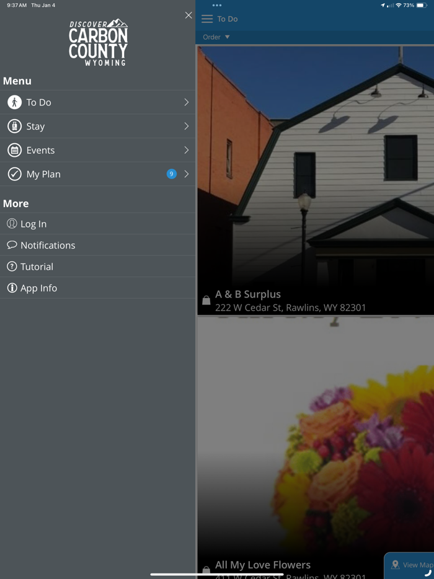The width and height of the screenshot is (434, 579).
Task: Click the App Info icon
Action: coord(12,288)
